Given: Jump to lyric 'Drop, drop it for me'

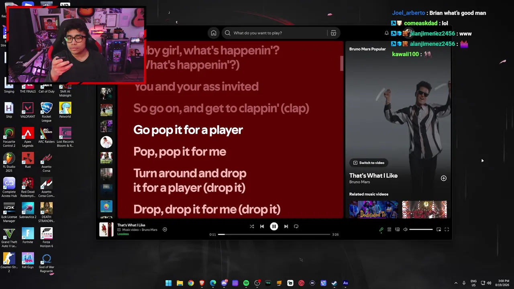Looking at the screenshot, I should pyautogui.click(x=207, y=209).
